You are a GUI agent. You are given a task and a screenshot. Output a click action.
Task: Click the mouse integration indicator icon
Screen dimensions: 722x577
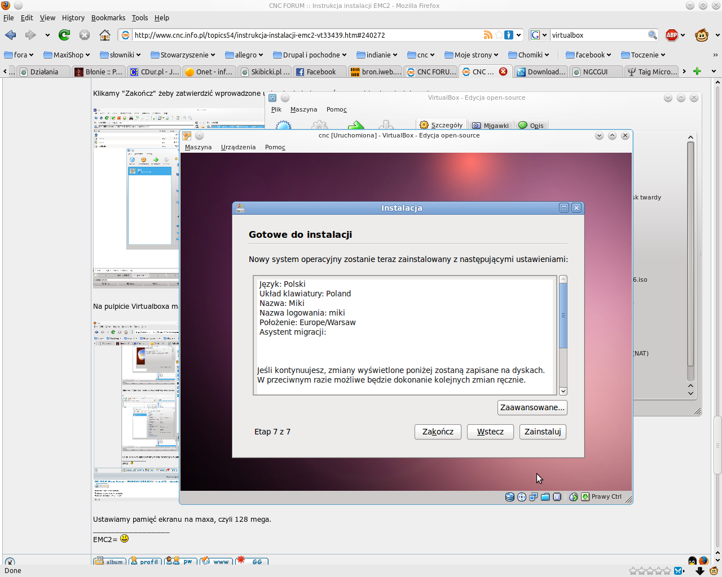(574, 496)
